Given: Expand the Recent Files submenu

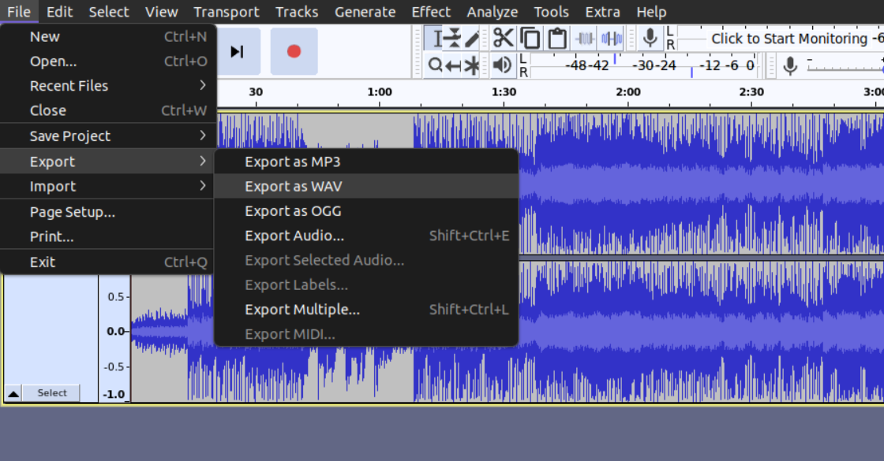Looking at the screenshot, I should pyautogui.click(x=108, y=86).
